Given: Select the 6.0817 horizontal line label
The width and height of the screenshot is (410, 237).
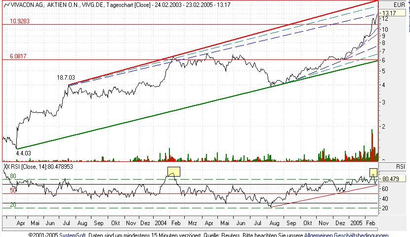Looking at the screenshot, I should click(x=18, y=56).
